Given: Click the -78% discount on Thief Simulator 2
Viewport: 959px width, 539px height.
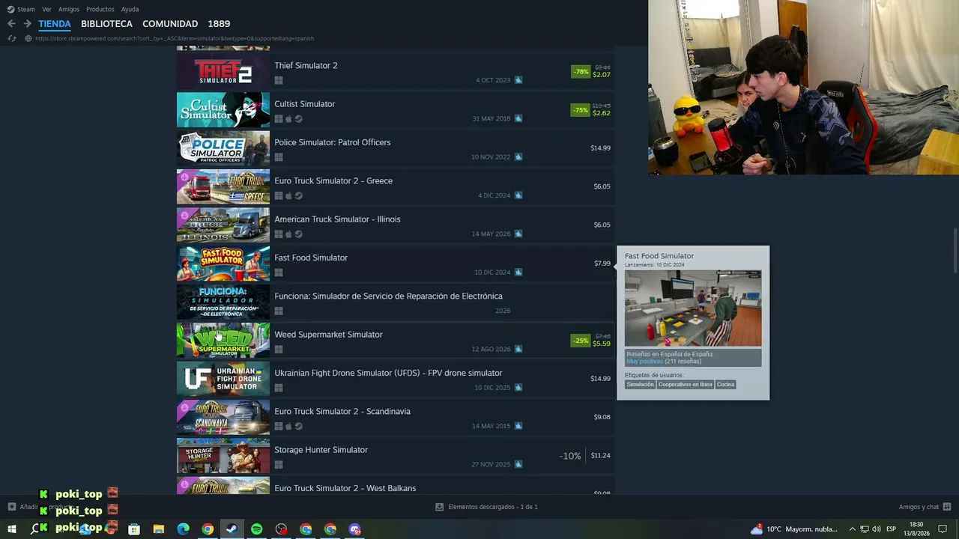Looking at the screenshot, I should pos(581,72).
